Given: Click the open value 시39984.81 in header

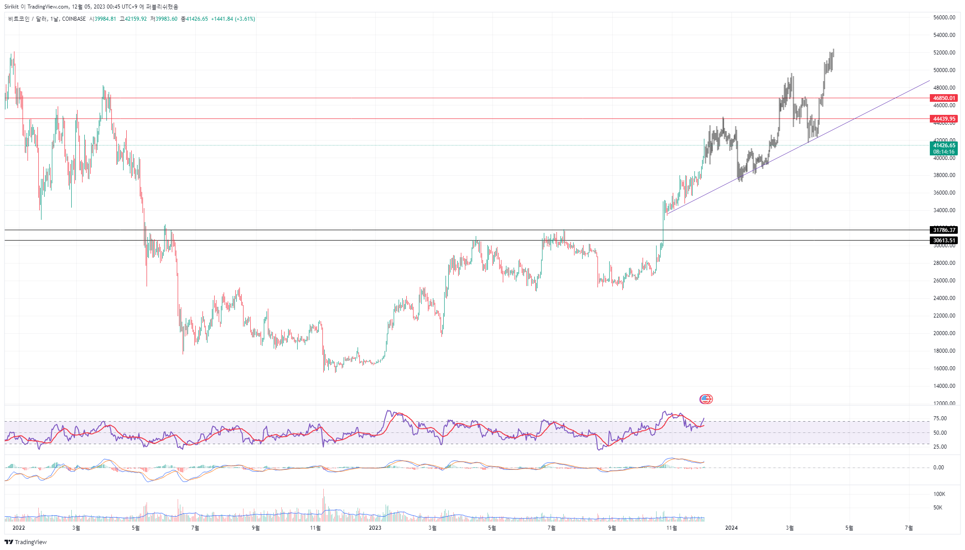Looking at the screenshot, I should pyautogui.click(x=103, y=19).
